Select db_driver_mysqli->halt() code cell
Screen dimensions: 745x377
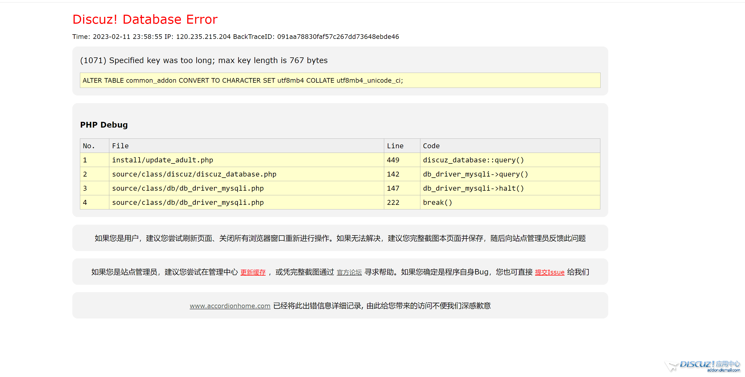pyautogui.click(x=473, y=188)
